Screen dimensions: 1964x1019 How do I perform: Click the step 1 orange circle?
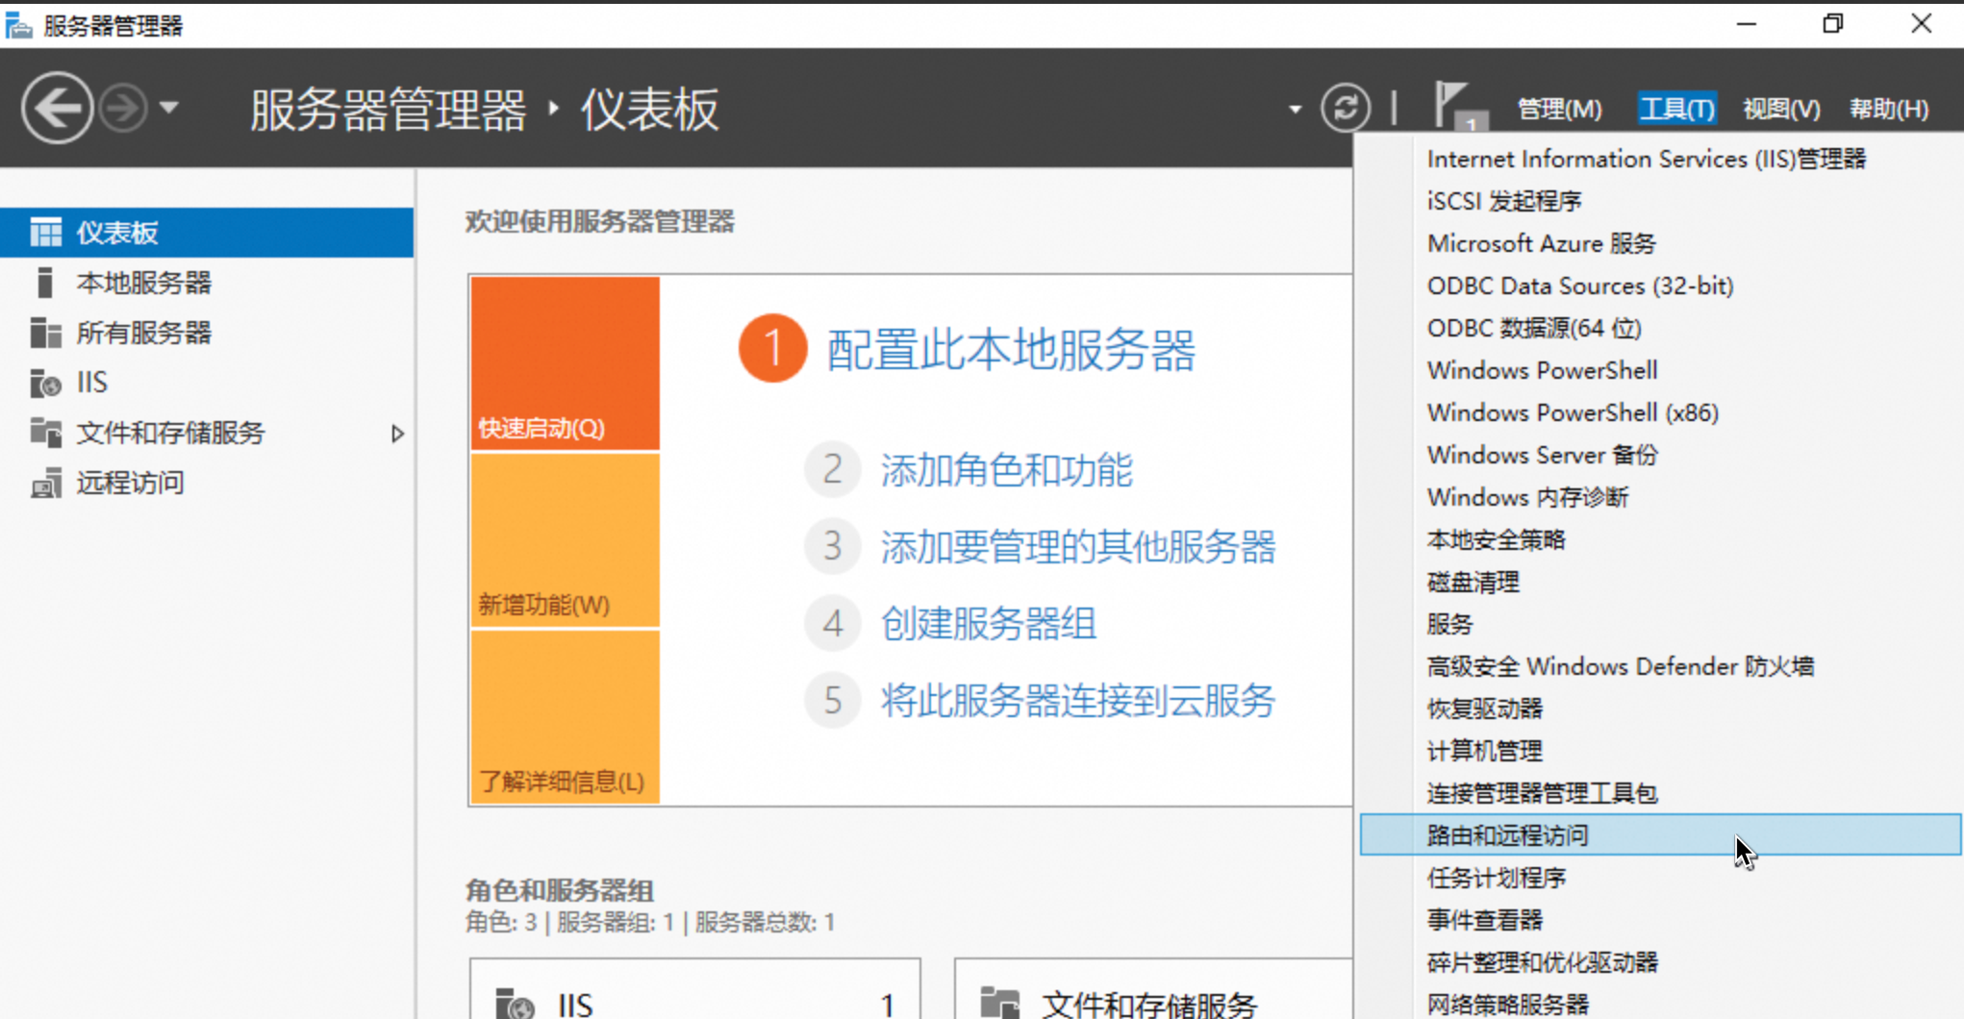point(772,348)
